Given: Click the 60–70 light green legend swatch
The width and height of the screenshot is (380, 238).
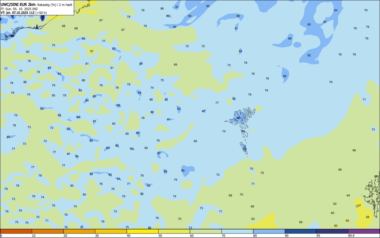Looking at the screenshot, I should (x=206, y=231).
